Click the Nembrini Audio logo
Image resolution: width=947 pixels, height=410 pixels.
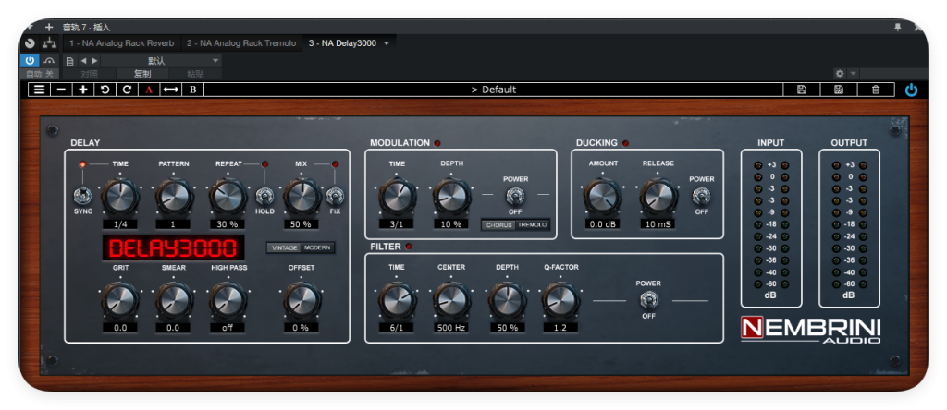tap(810, 331)
